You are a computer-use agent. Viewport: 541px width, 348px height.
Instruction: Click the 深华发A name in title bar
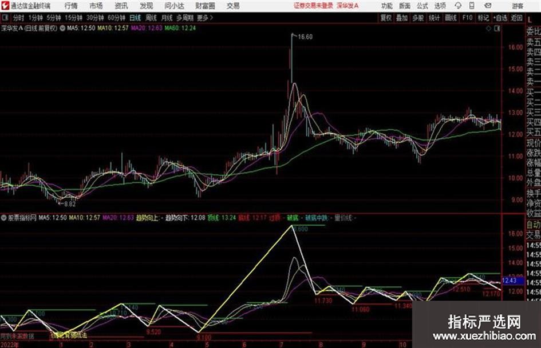coord(348,6)
